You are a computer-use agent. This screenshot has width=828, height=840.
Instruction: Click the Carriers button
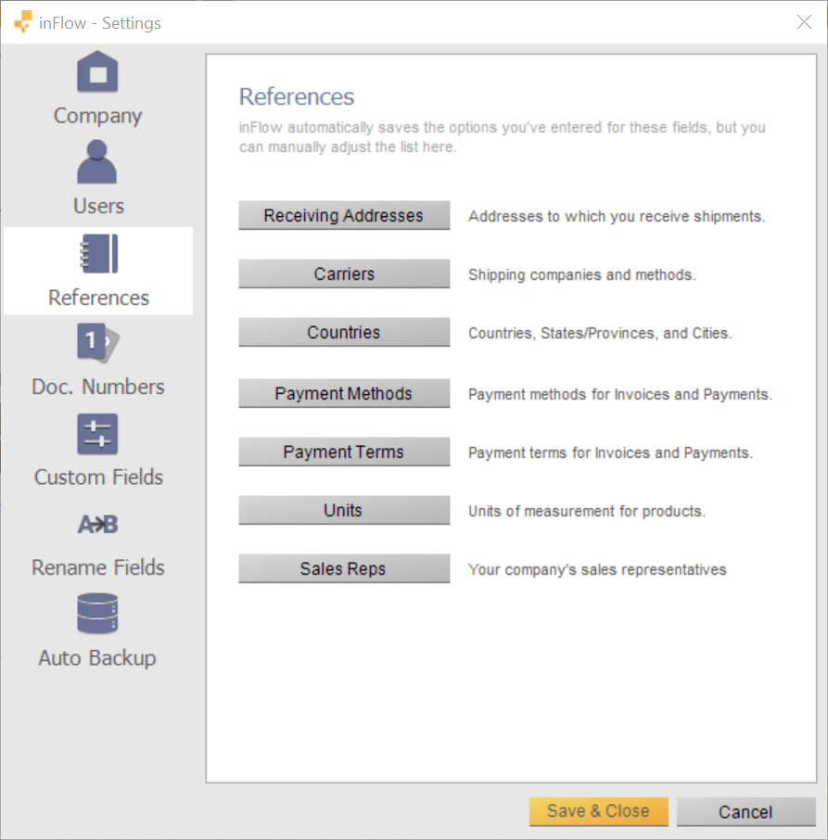click(x=344, y=274)
